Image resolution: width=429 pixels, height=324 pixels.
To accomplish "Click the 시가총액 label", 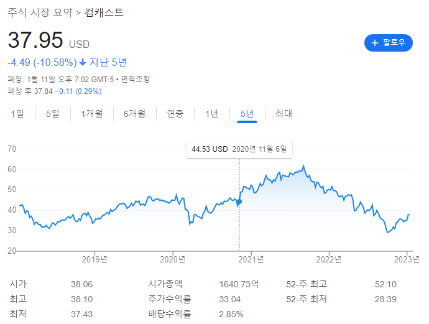I will 165,284.
